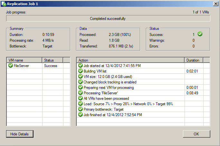Click the Action column header

[130, 60]
